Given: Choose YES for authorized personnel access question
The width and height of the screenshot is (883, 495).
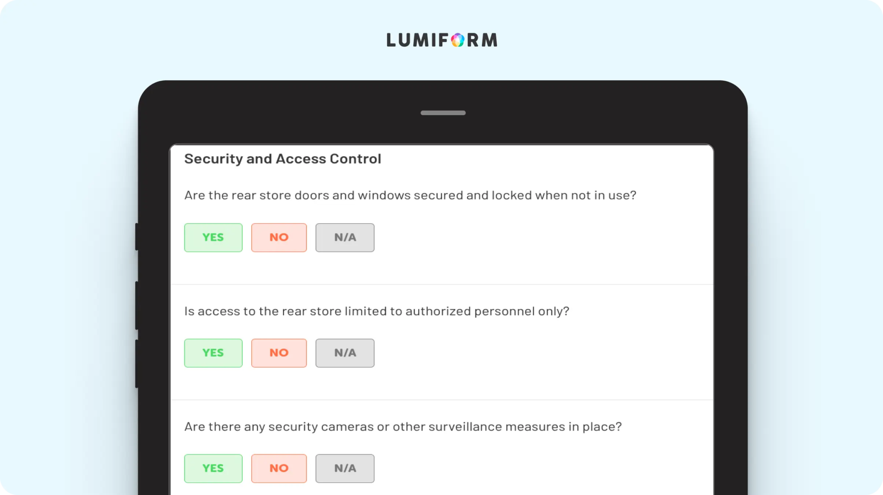Looking at the screenshot, I should (x=213, y=353).
